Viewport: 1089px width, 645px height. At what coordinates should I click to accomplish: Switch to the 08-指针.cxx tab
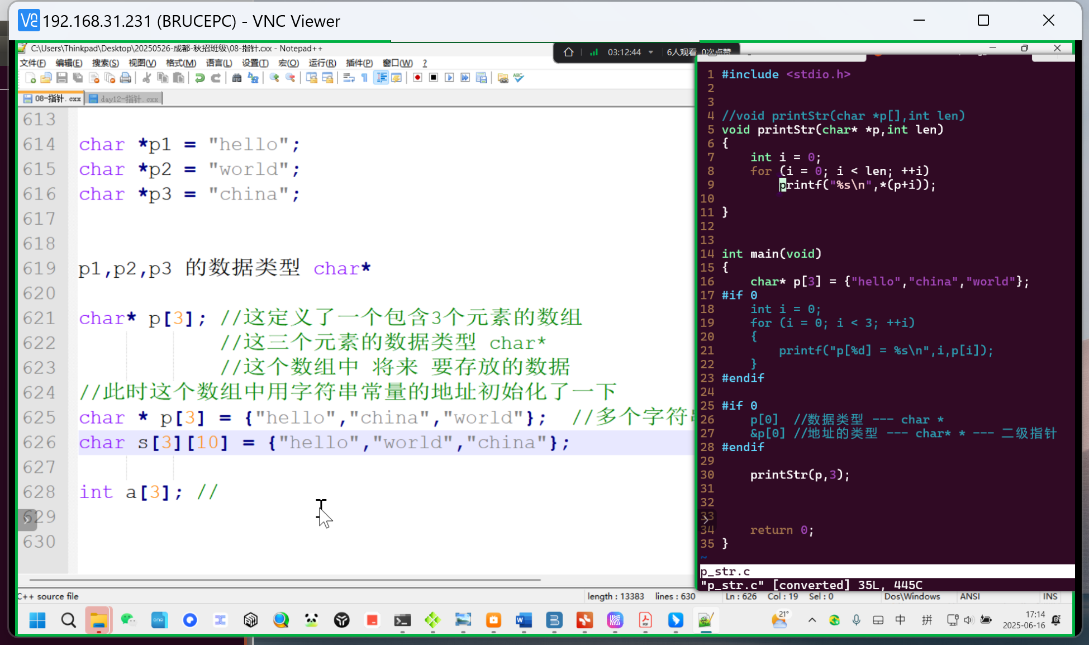coord(52,99)
